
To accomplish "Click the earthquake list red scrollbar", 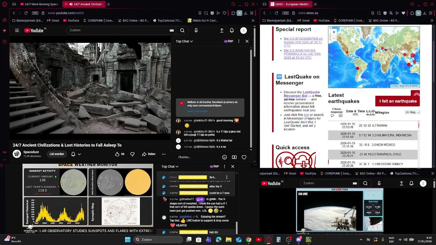I will [x=419, y=126].
